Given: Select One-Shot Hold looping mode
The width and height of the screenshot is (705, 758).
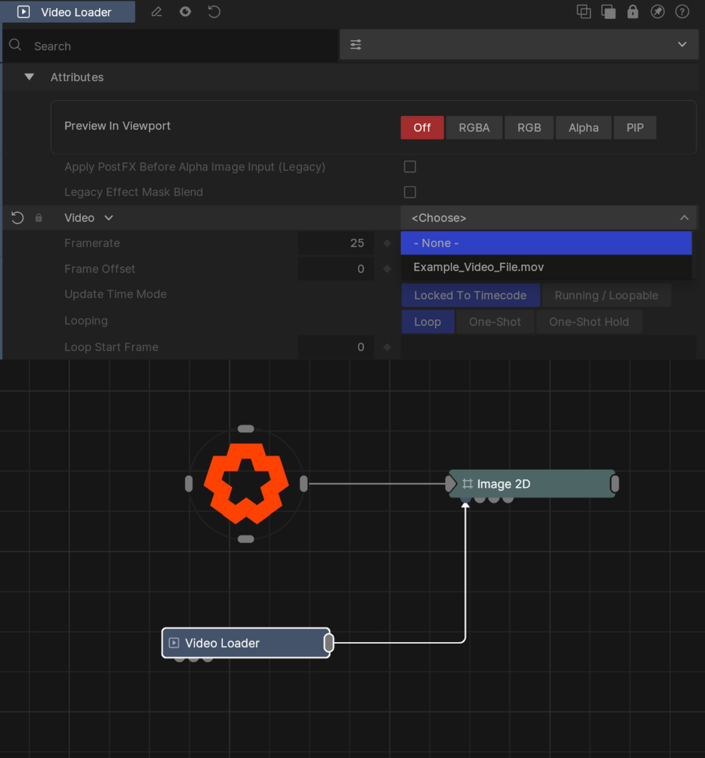Looking at the screenshot, I should click(588, 322).
